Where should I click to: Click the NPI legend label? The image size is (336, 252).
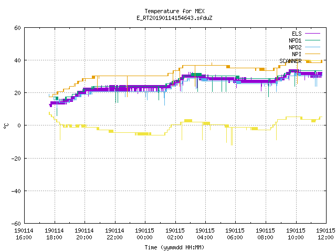point(297,54)
